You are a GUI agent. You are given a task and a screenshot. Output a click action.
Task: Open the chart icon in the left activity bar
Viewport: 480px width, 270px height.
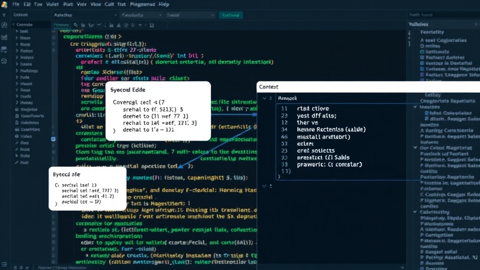click(4, 37)
